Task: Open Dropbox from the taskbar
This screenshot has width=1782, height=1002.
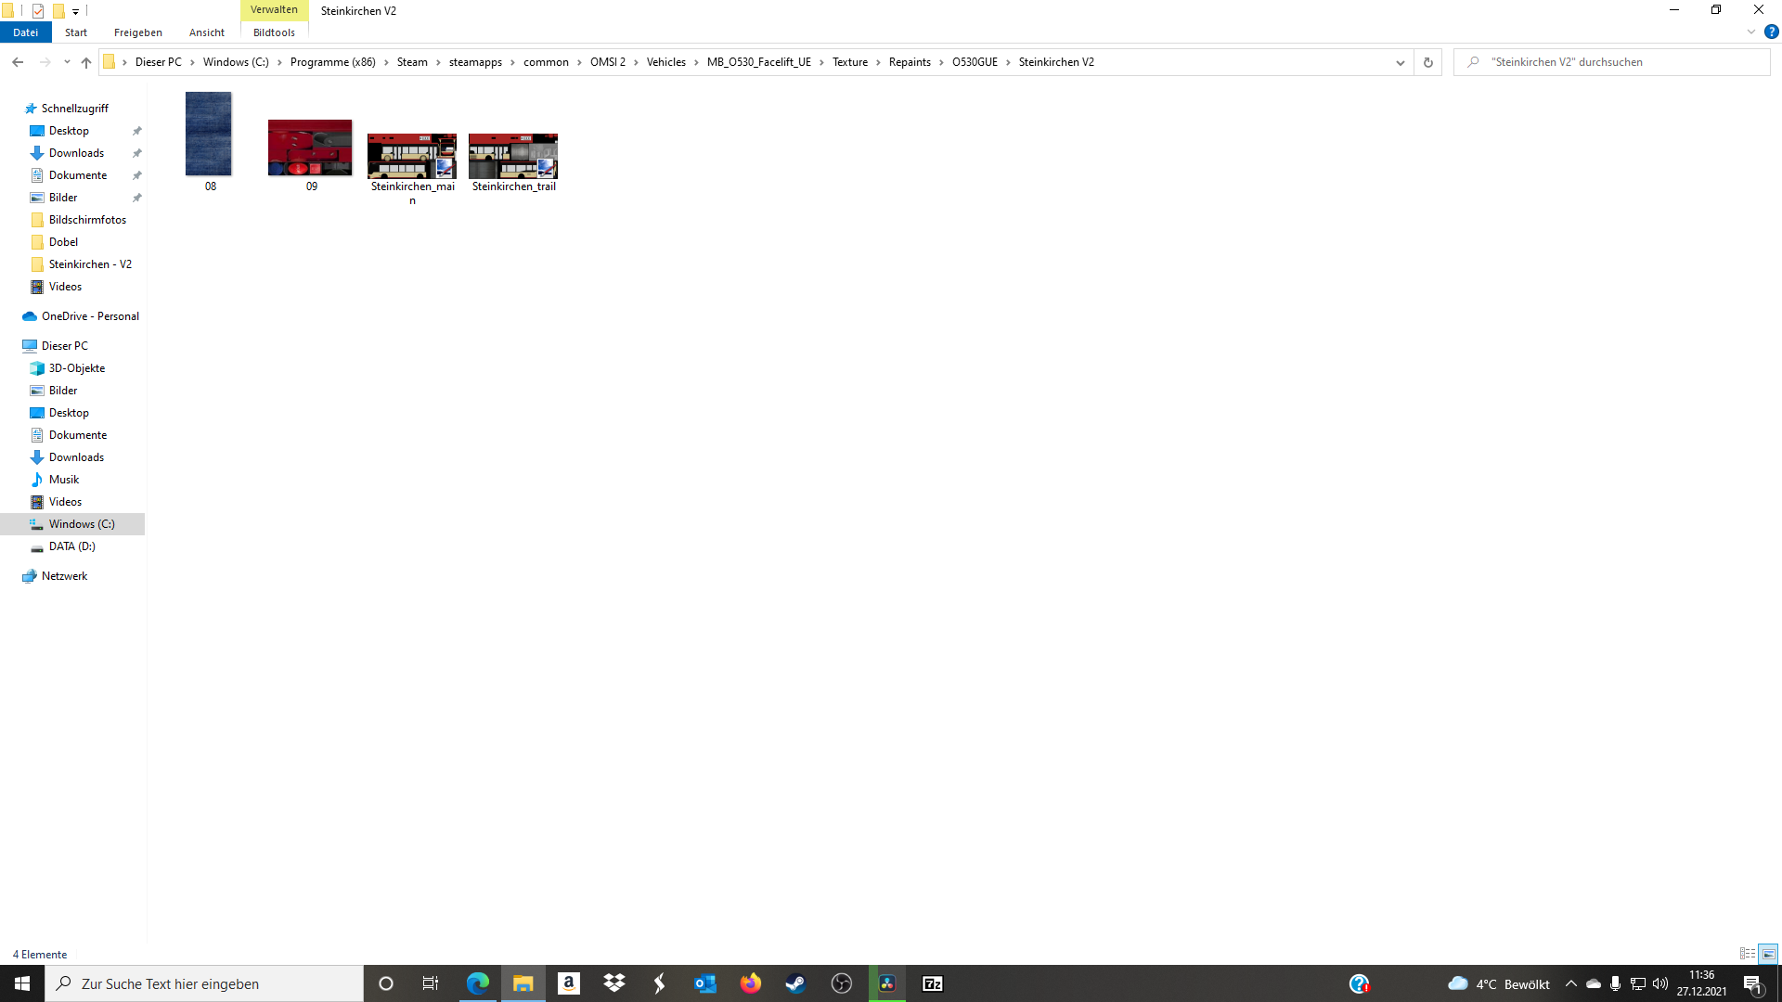Action: (x=613, y=983)
